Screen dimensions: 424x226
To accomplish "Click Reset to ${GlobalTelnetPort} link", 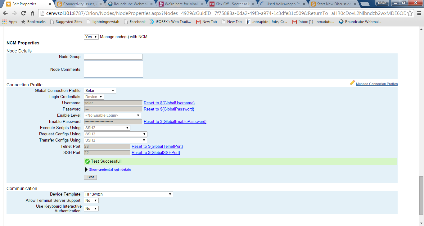I will pyautogui.click(x=157, y=146).
